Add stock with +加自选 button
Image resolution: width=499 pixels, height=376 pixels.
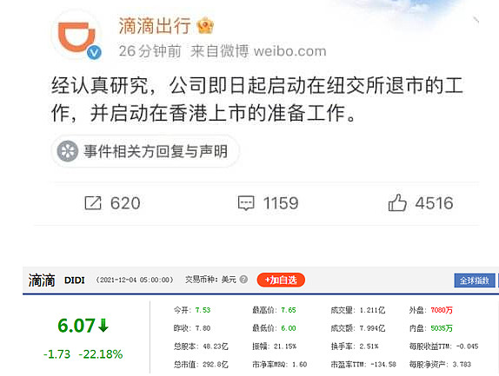(281, 280)
